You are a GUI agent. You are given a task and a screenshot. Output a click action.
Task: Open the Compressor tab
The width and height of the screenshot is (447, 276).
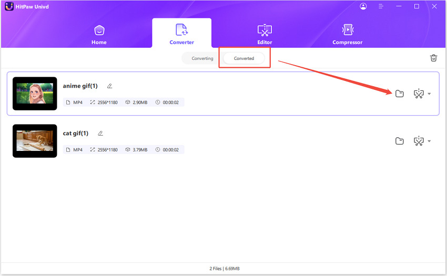pos(347,35)
